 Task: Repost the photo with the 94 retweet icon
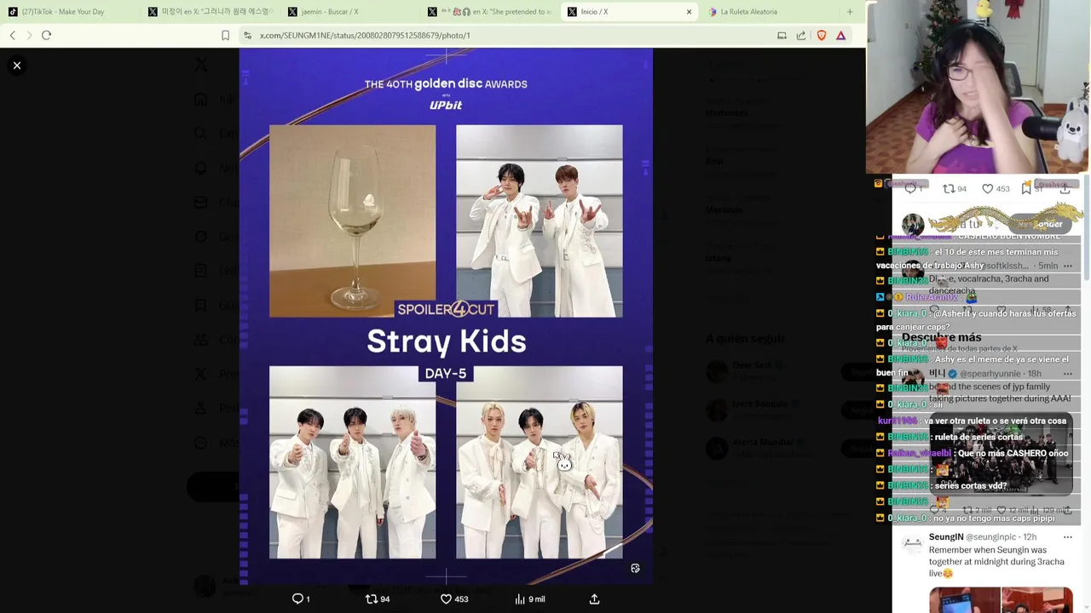378,599
